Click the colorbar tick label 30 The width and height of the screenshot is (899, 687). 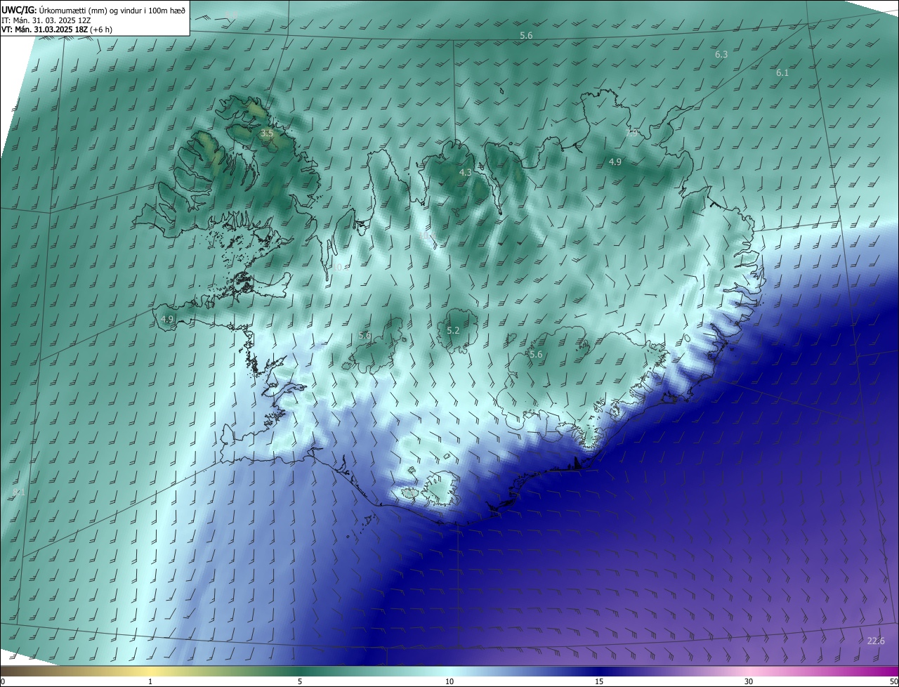[749, 681]
